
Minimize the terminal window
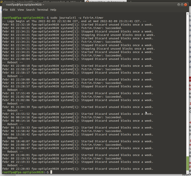click(x=179, y=5)
